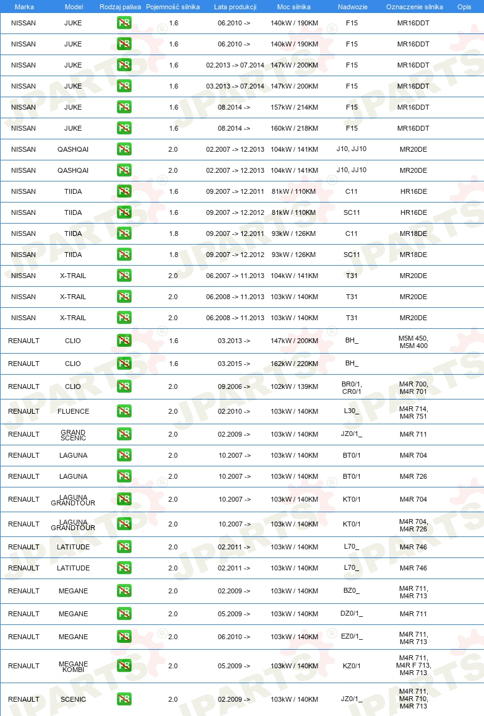
Task: Click body code 'DZ0/1_'
Action: [x=352, y=614]
